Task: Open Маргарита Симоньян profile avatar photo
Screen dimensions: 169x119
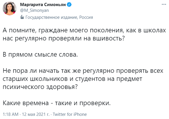Action: [x=10, y=8]
